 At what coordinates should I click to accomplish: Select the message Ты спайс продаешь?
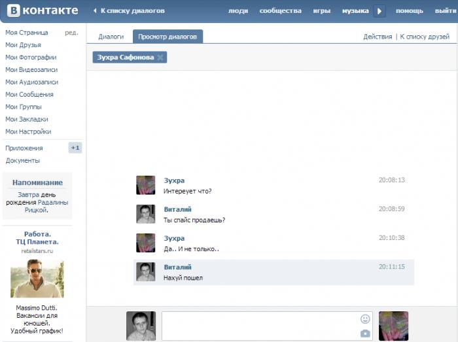(194, 220)
